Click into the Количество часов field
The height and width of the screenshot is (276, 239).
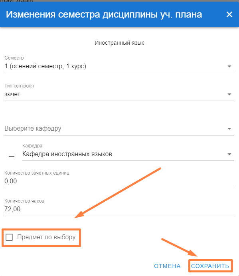(119, 209)
